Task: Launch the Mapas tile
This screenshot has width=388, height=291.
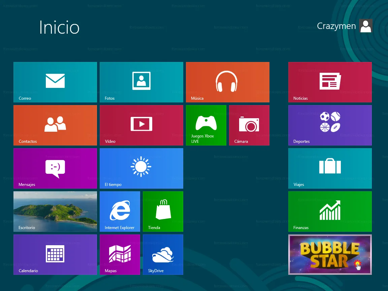Action: click(x=120, y=255)
